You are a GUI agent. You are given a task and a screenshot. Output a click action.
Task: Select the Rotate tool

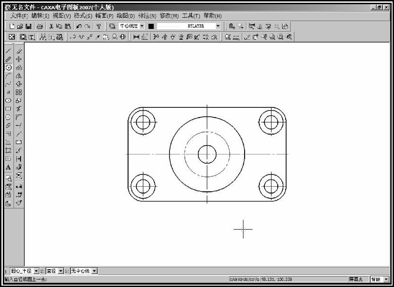[19, 84]
